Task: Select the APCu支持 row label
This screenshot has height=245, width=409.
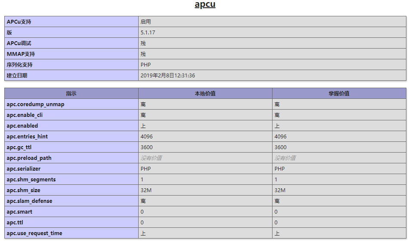Action: coord(71,22)
